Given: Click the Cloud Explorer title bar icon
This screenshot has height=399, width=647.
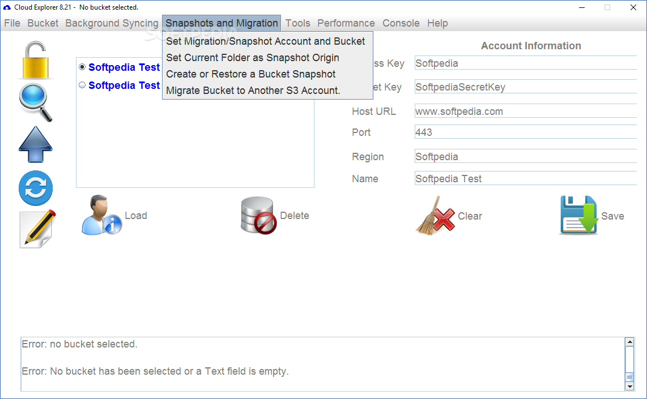Looking at the screenshot, I should pyautogui.click(x=7, y=7).
